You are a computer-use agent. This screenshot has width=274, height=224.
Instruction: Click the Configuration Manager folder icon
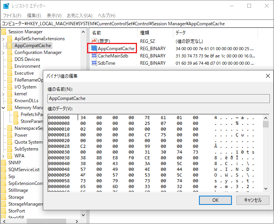[10, 52]
